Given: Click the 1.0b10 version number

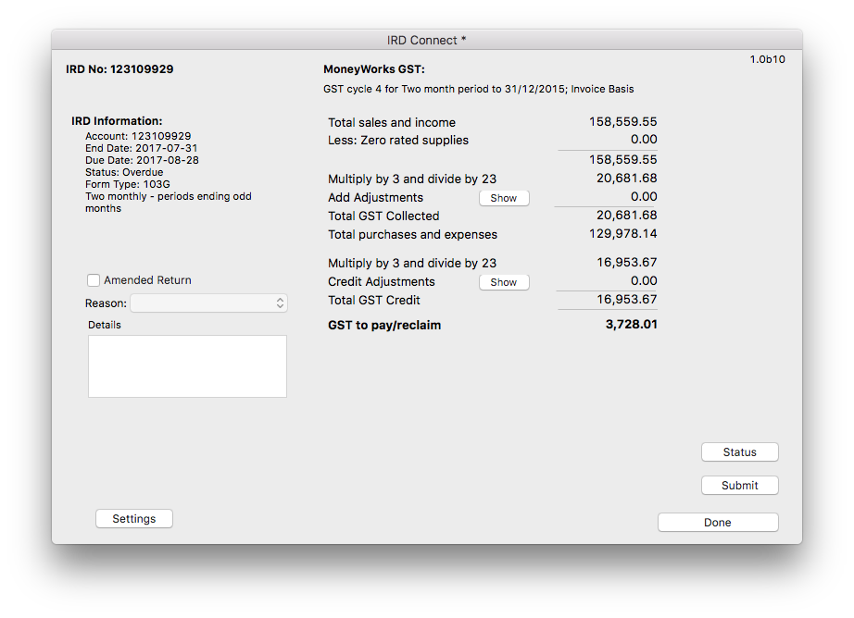Looking at the screenshot, I should [768, 59].
